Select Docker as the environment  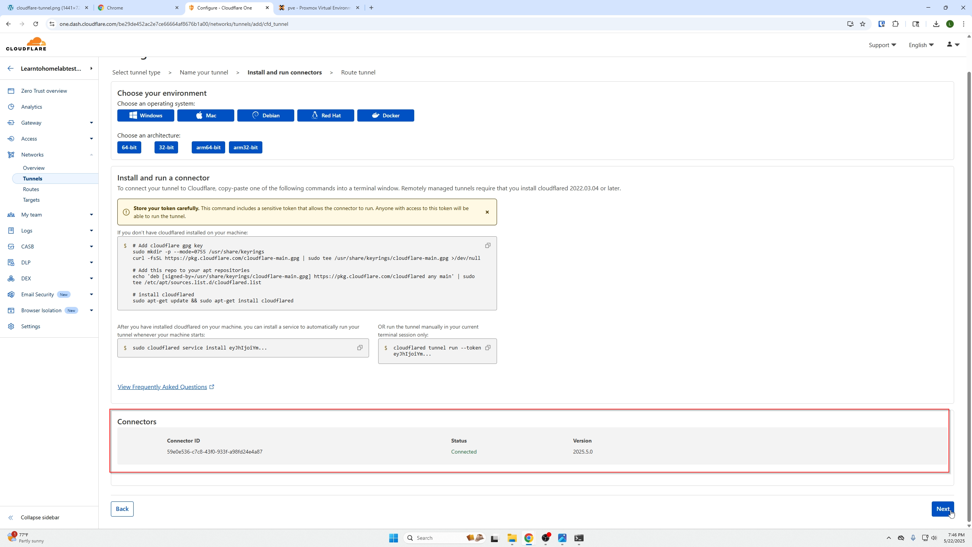click(x=385, y=115)
